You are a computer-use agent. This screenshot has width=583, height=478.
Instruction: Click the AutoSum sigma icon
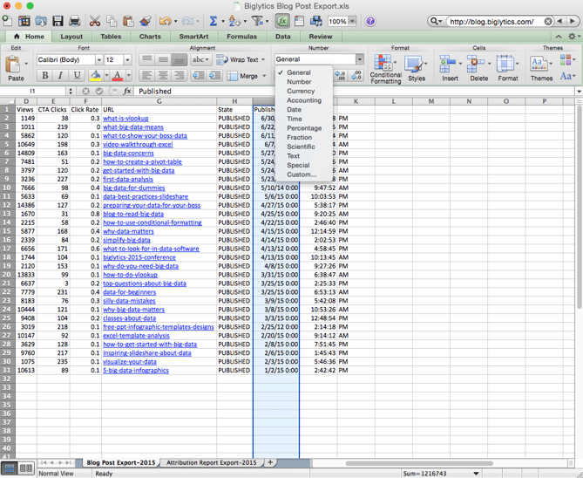pos(213,21)
